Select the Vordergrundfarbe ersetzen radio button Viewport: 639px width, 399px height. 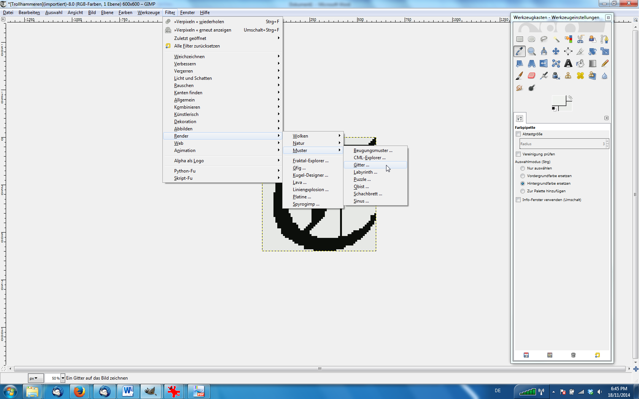[523, 176]
